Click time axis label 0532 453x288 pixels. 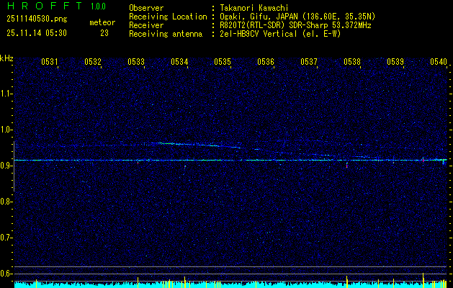(93, 61)
